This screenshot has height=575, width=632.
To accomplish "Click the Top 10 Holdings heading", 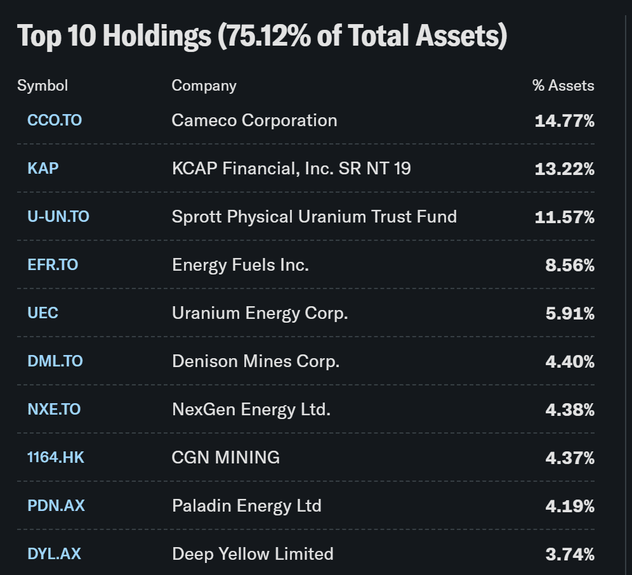I will point(262,36).
